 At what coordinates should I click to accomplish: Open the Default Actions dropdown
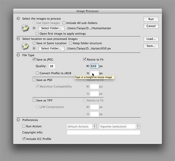[x=82, y=127]
